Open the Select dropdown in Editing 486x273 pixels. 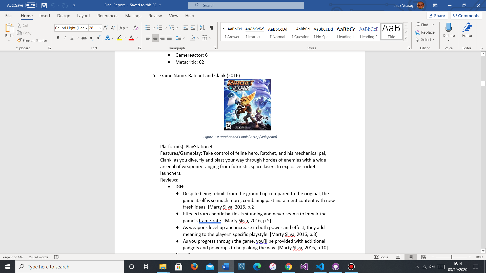[x=425, y=40]
